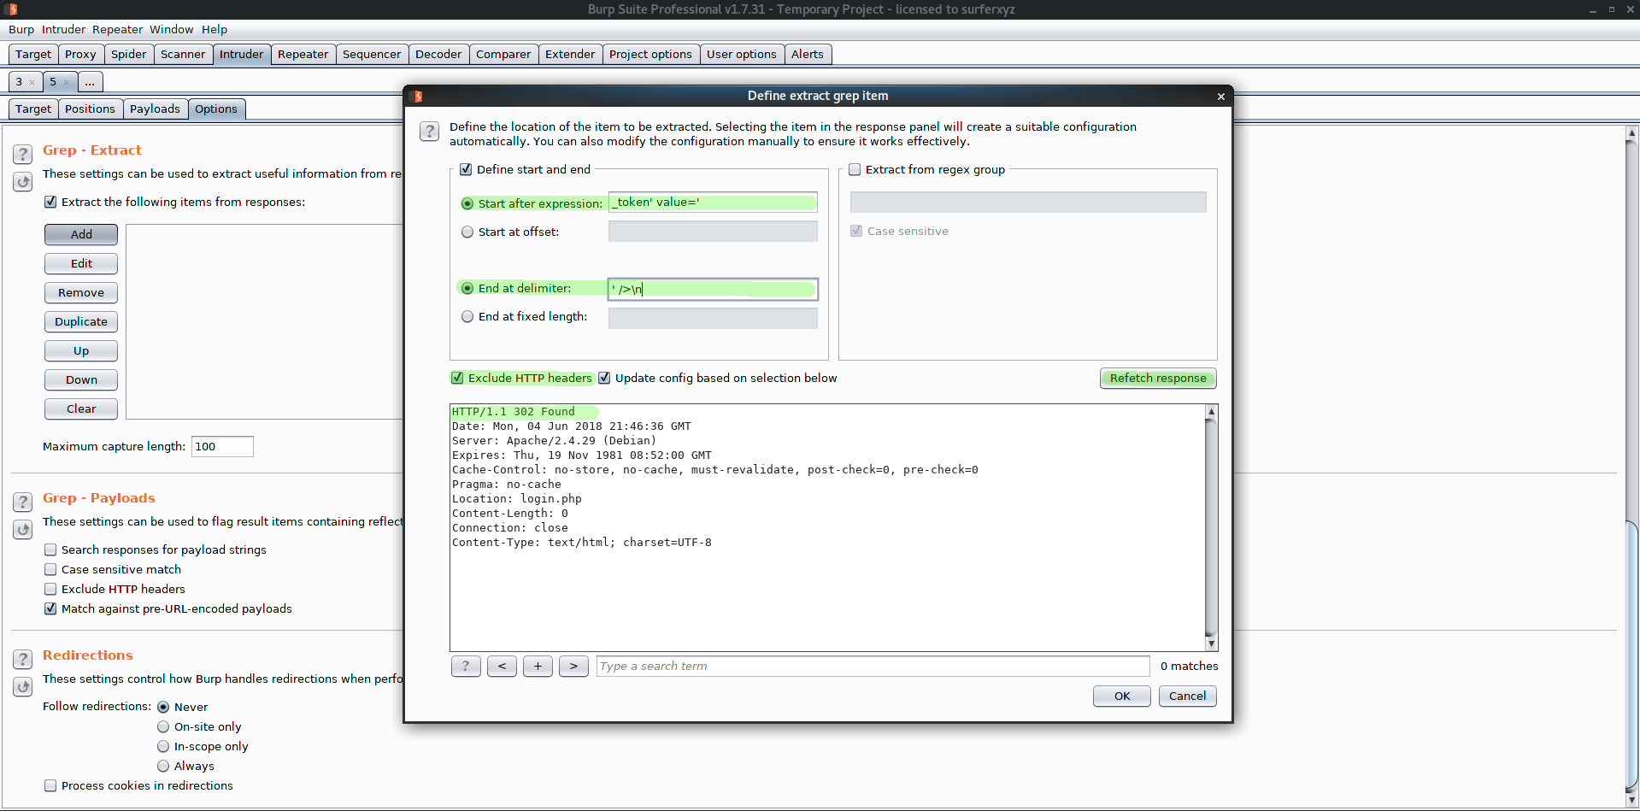The image size is (1640, 811).
Task: Open help for Redirections section
Action: (23, 660)
